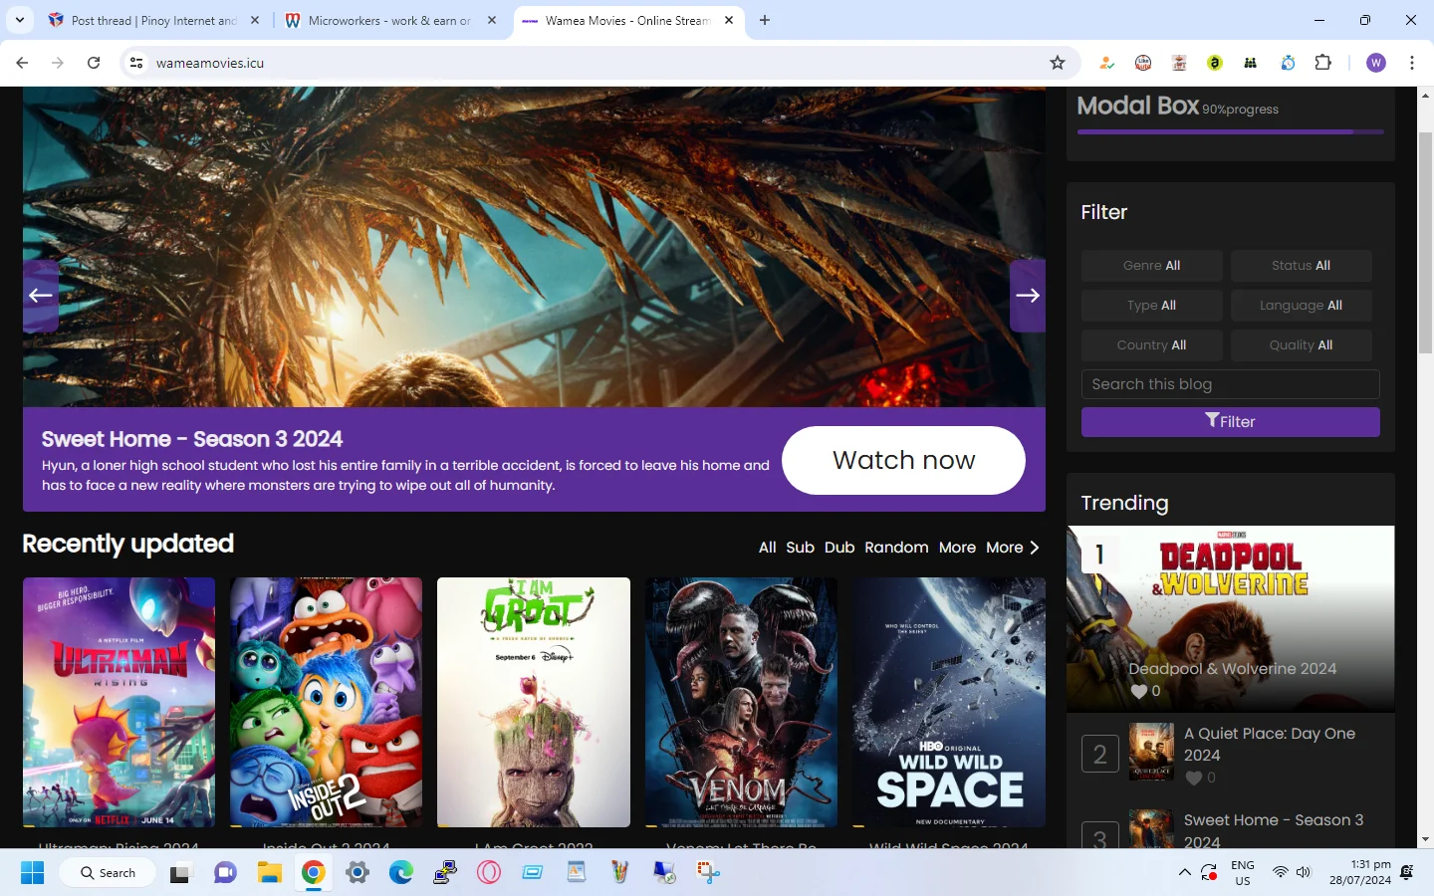This screenshot has height=896, width=1434.
Task: Expand the Type All filter
Action: pos(1152,306)
